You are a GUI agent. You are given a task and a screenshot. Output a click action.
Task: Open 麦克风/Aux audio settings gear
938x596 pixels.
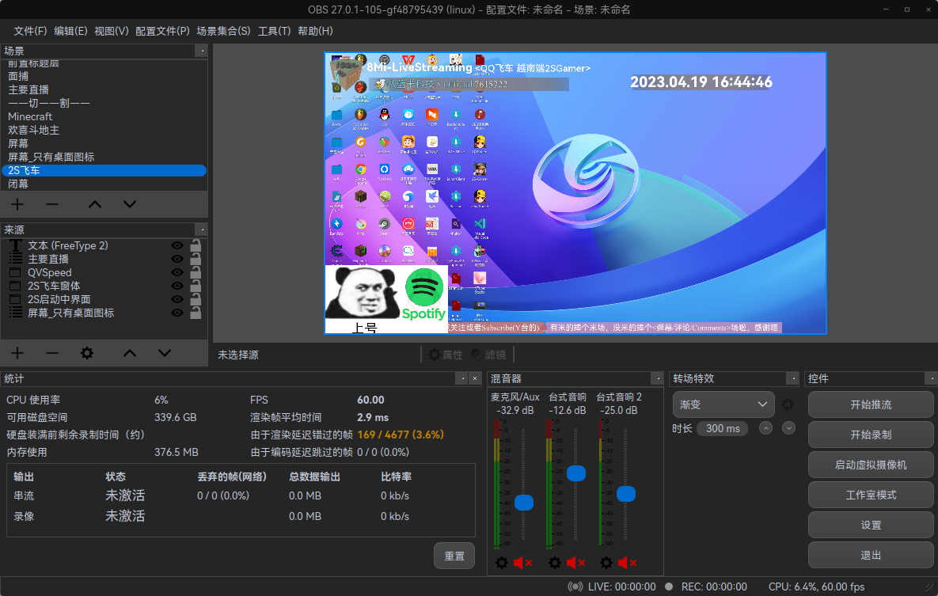(502, 563)
